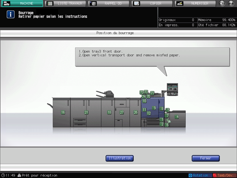The height and width of the screenshot is (178, 237).
Task: Close the jam screen with Fermer
Action: coord(206,158)
